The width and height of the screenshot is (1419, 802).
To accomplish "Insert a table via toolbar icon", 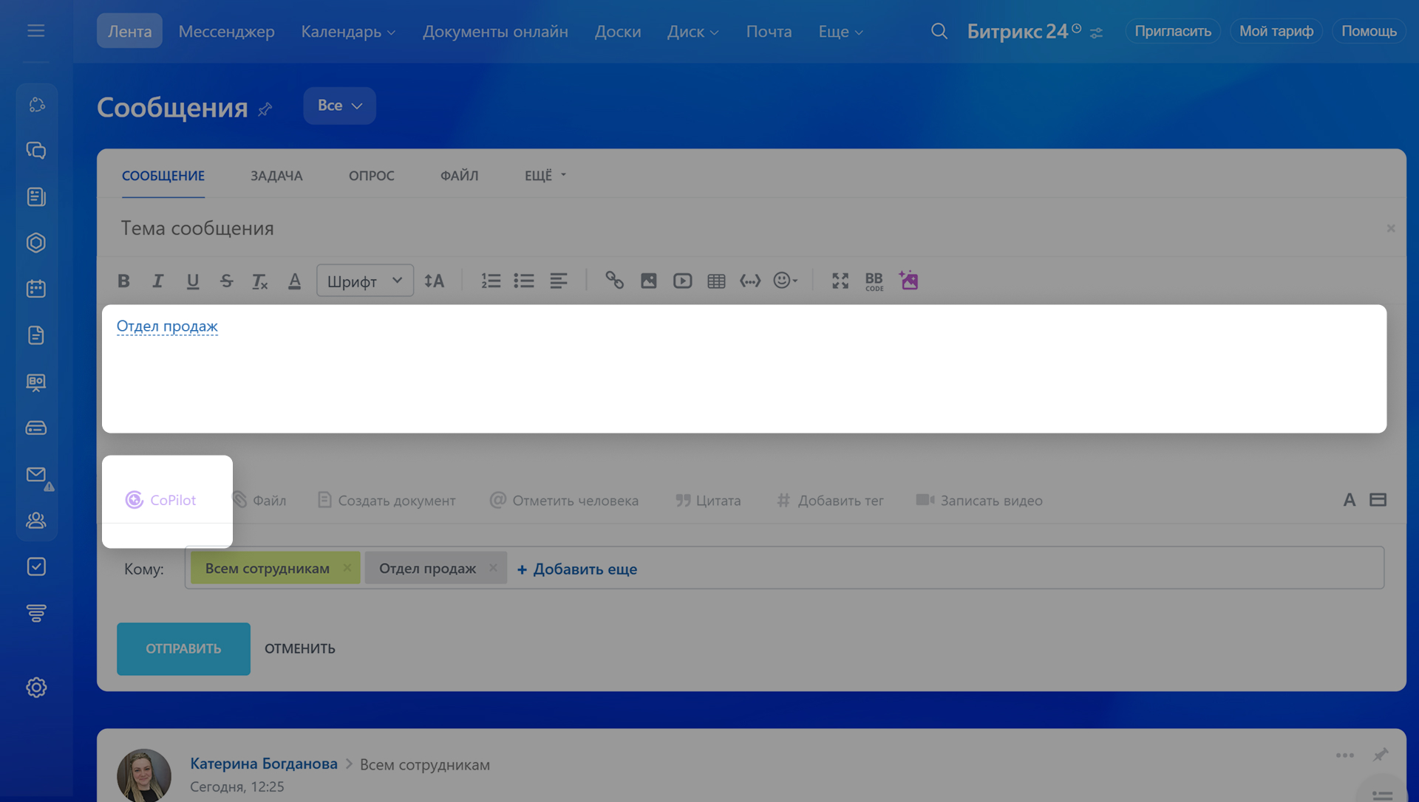I will point(715,281).
